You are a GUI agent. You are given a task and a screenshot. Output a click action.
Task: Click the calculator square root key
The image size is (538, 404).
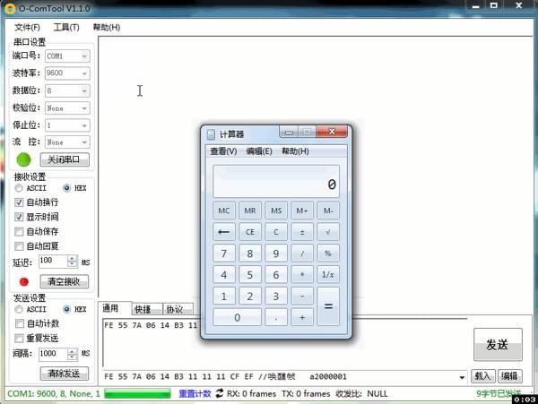(x=328, y=232)
